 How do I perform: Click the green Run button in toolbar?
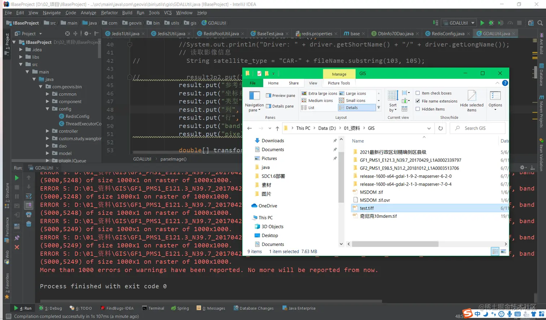point(482,23)
